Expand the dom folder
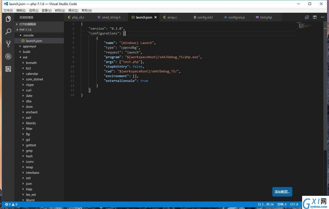Image resolution: width=329 pixels, height=209 pixels. point(39,106)
